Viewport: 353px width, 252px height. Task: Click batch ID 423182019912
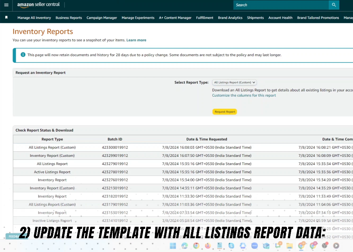115,196
